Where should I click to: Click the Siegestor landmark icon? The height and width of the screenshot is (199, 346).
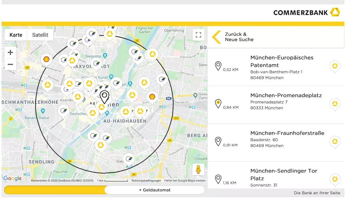tap(105, 55)
